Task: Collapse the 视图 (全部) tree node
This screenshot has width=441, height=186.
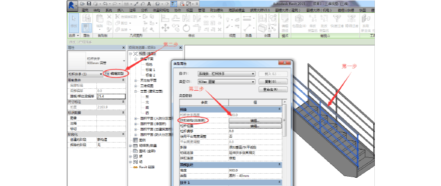Action: 130,53
